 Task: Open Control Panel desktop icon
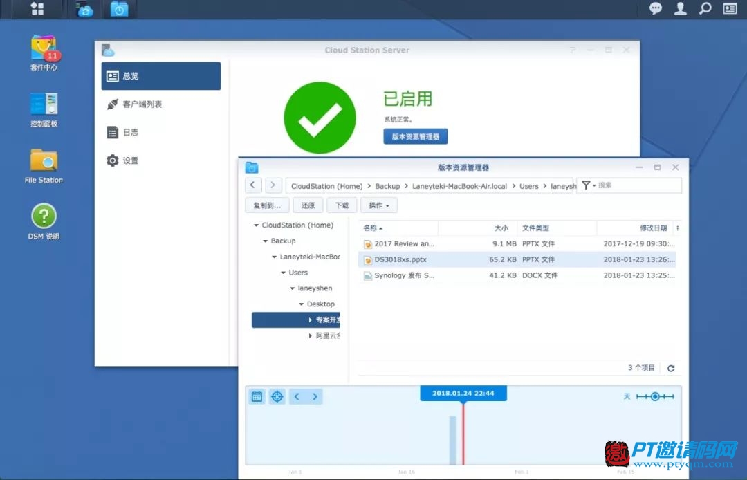pos(44,109)
